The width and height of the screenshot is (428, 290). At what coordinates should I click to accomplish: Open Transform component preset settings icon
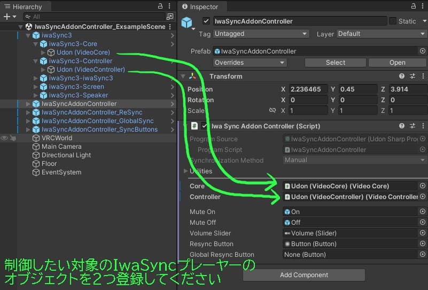click(x=412, y=77)
